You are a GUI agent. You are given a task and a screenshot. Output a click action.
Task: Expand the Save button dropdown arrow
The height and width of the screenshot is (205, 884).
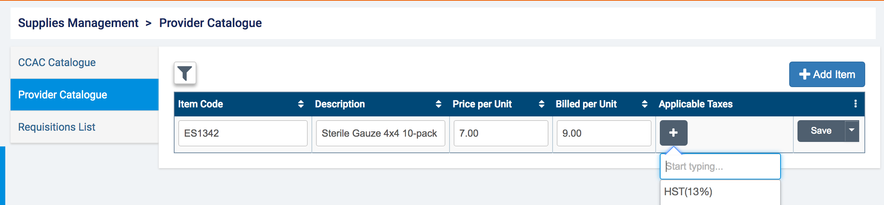(852, 131)
